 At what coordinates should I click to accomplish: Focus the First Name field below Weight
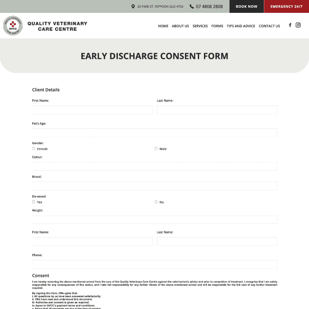[92, 241]
